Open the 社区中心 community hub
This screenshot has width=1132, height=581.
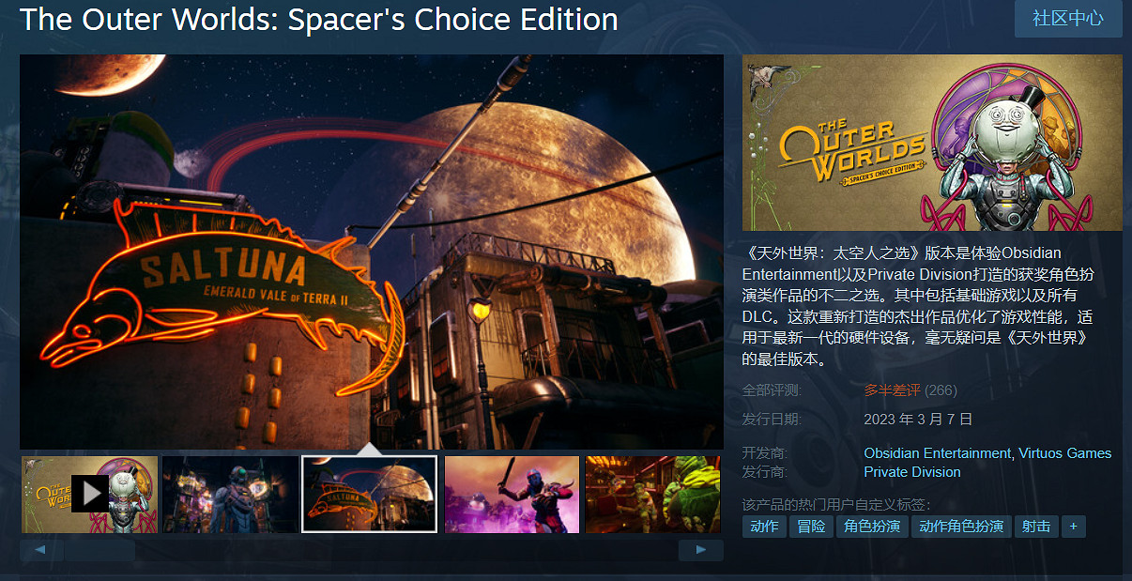click(1068, 18)
